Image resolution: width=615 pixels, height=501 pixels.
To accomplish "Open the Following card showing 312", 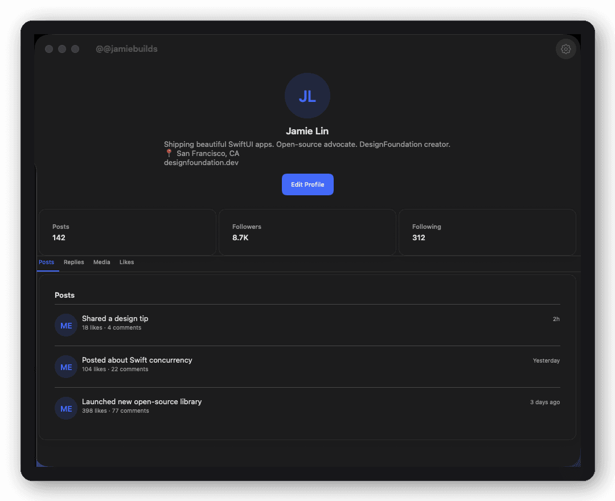I will pos(487,232).
